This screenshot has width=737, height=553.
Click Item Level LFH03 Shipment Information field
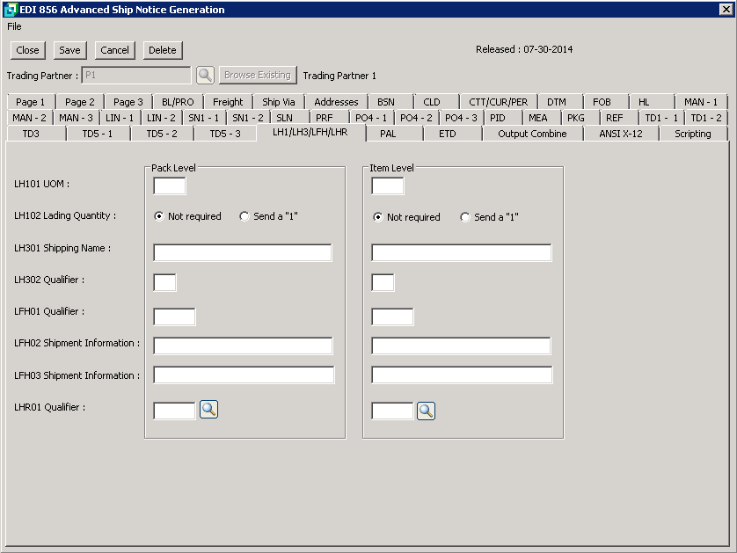[462, 375]
